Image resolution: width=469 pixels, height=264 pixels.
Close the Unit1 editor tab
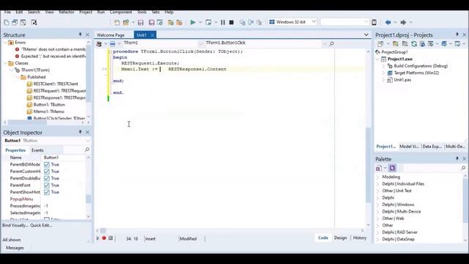[152, 35]
